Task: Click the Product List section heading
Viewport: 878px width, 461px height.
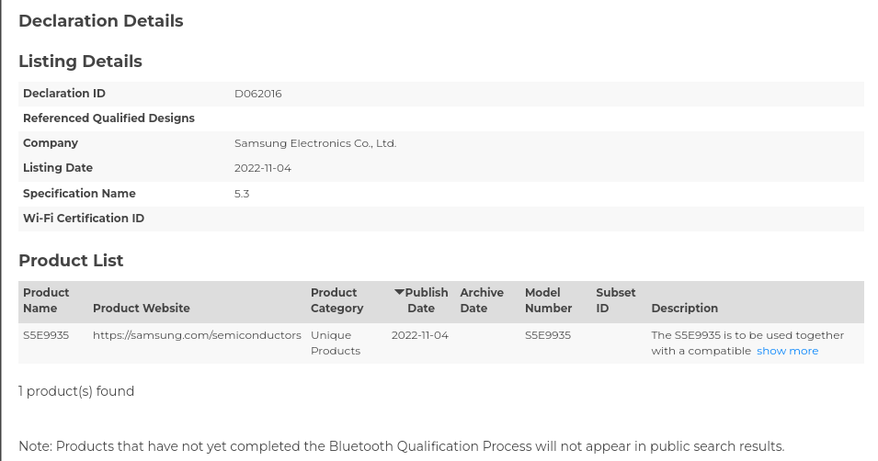Action: tap(71, 261)
